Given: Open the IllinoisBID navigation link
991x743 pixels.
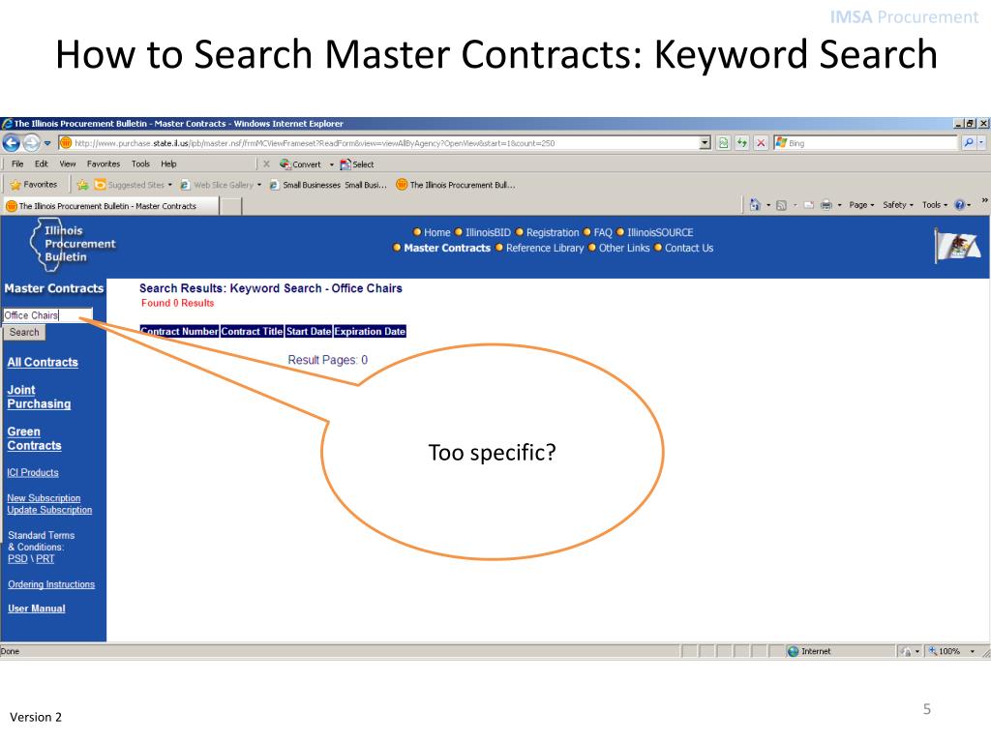Looking at the screenshot, I should coord(488,232).
